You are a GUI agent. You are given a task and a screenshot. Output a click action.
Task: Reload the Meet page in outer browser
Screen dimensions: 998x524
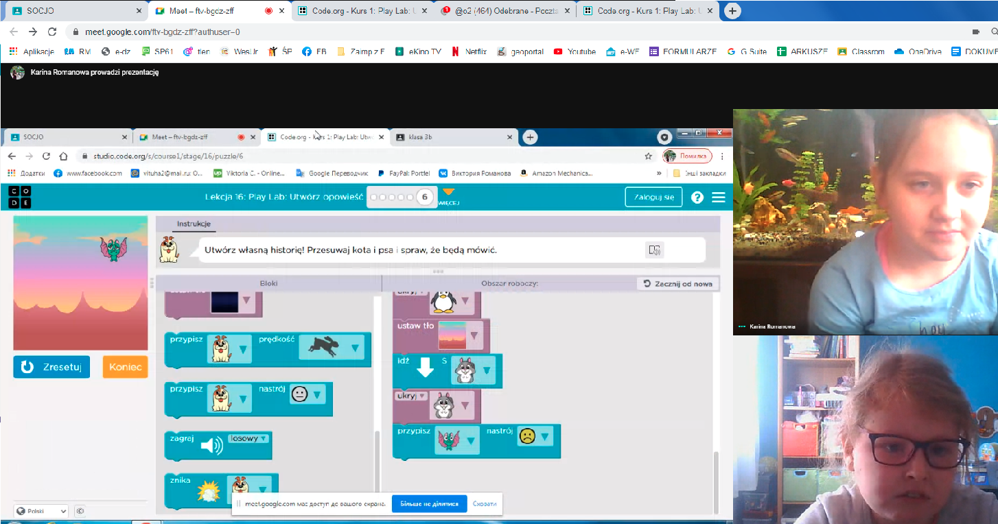point(52,32)
